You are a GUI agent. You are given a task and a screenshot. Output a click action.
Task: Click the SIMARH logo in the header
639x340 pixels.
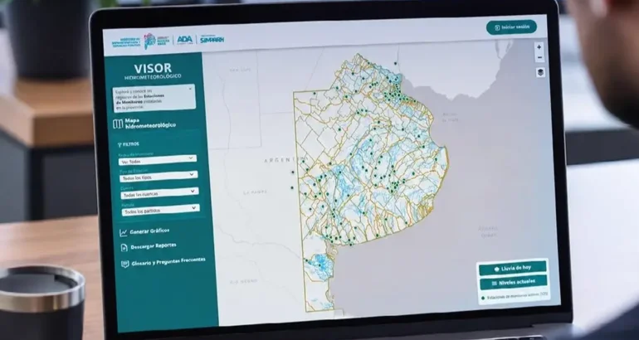point(212,40)
